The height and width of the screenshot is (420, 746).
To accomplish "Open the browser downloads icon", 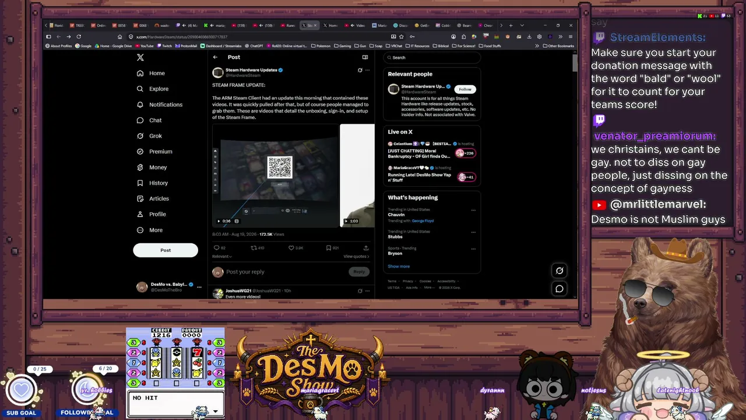I will point(530,37).
